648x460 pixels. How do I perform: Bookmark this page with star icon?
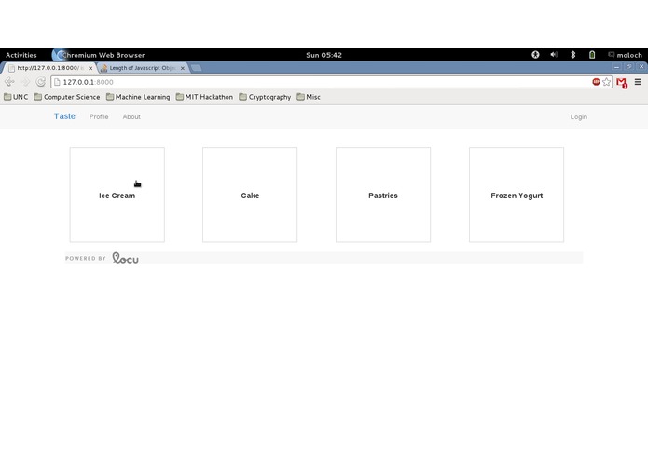point(606,82)
